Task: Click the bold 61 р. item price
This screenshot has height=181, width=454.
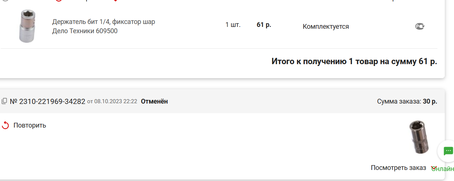Action: click(264, 25)
